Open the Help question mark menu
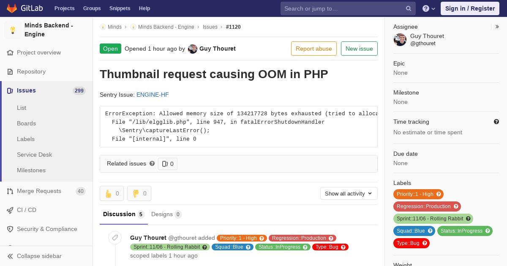This screenshot has height=266, width=507. click(x=429, y=8)
